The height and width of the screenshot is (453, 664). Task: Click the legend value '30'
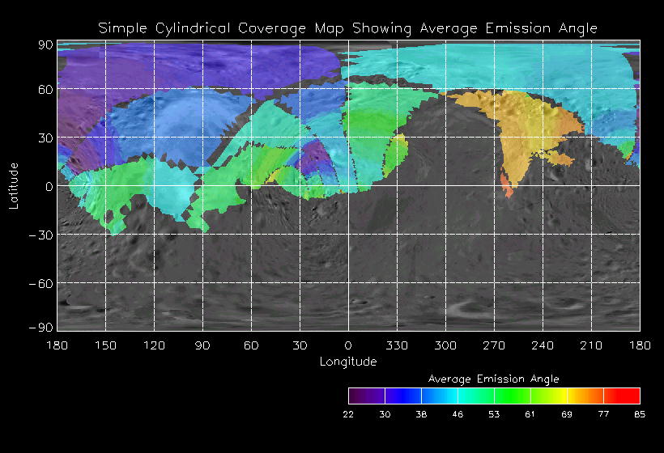(x=385, y=414)
